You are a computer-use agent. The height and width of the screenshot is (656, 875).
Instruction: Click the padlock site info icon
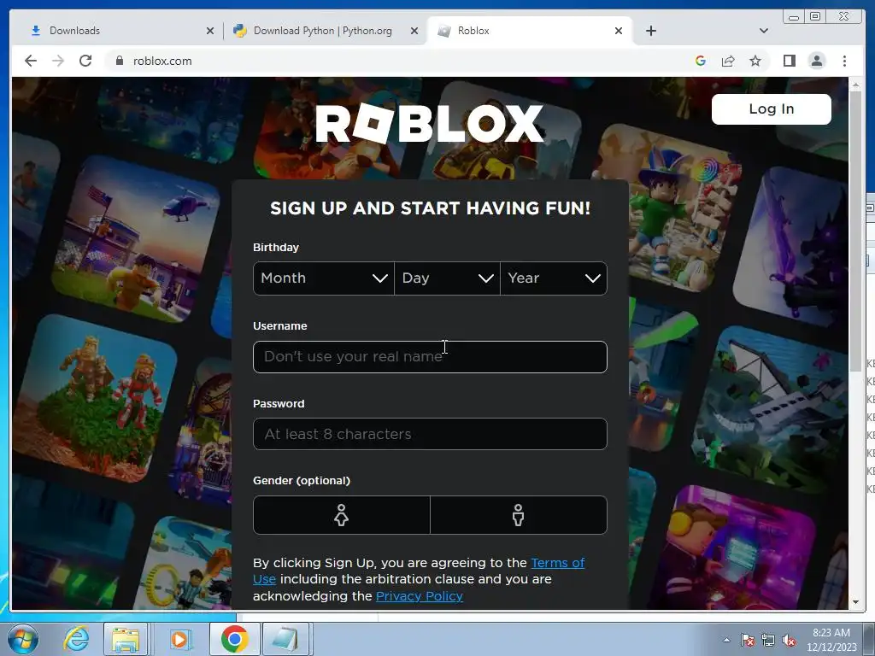119,61
